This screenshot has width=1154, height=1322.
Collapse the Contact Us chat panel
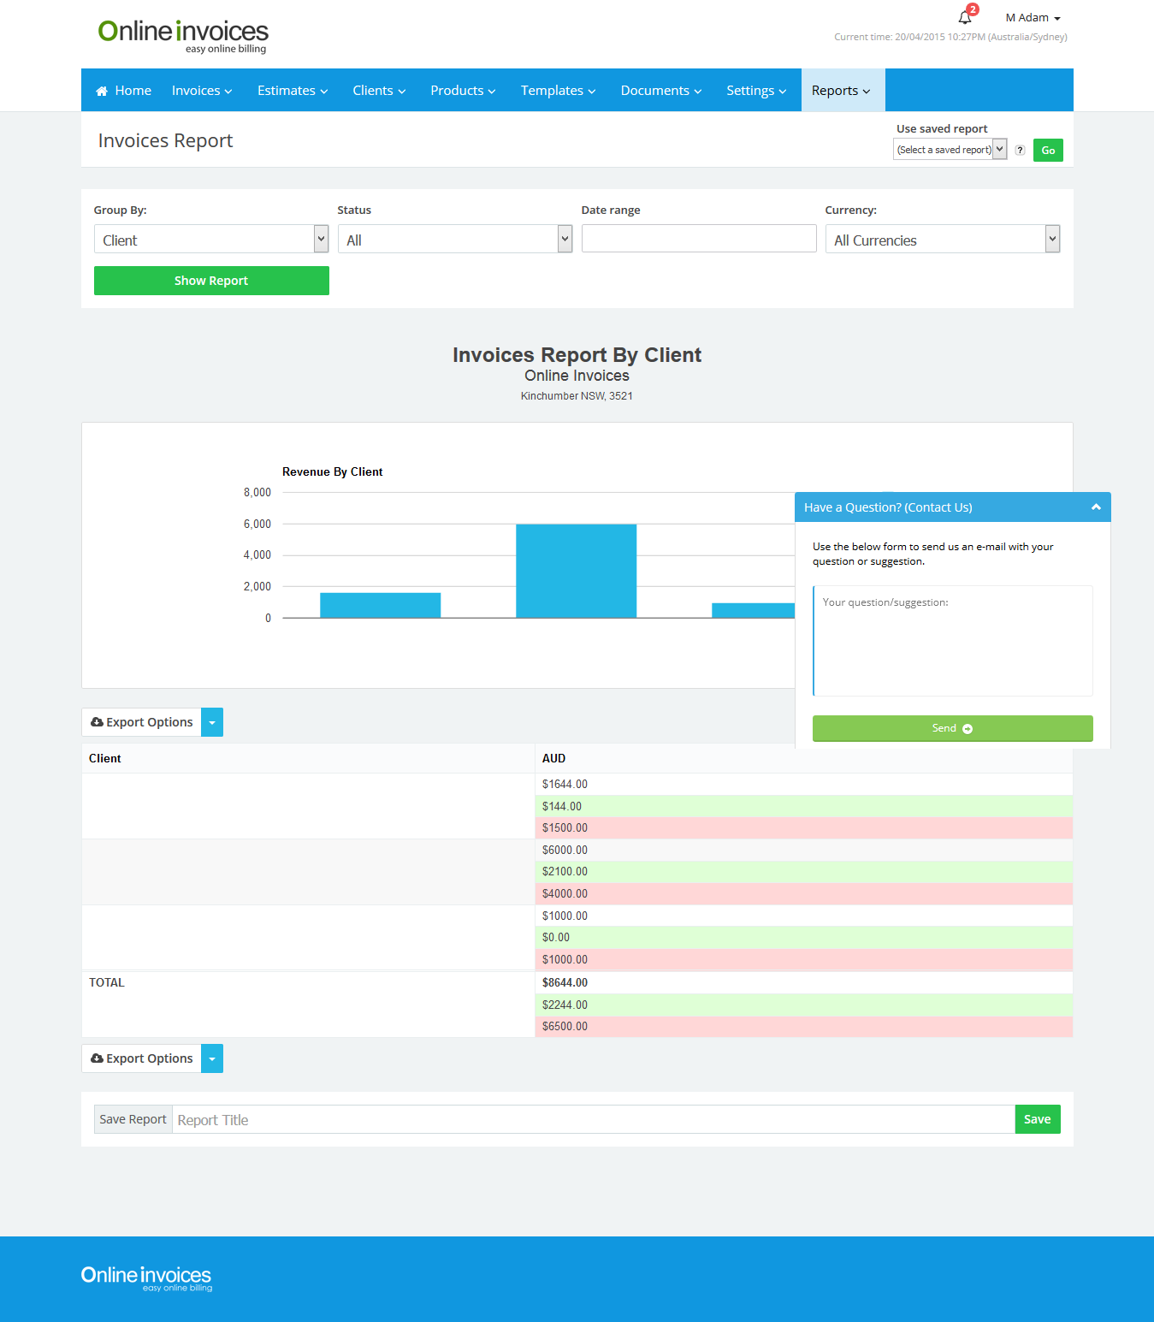(x=1096, y=507)
